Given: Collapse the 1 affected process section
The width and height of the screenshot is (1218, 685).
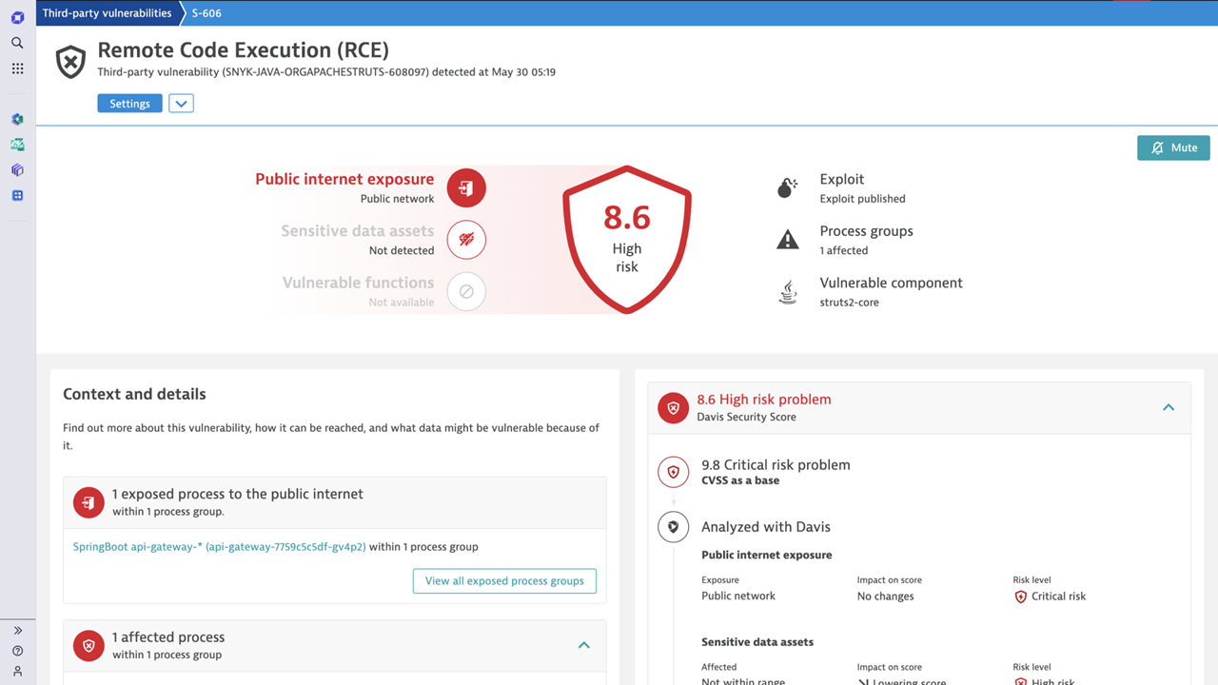Looking at the screenshot, I should (x=584, y=645).
